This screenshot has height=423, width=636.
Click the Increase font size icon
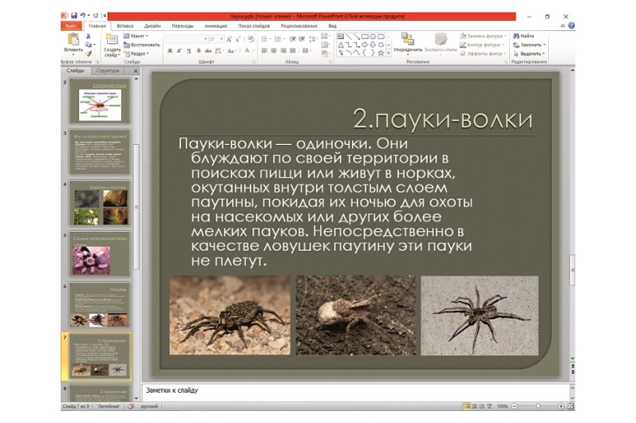(x=229, y=39)
